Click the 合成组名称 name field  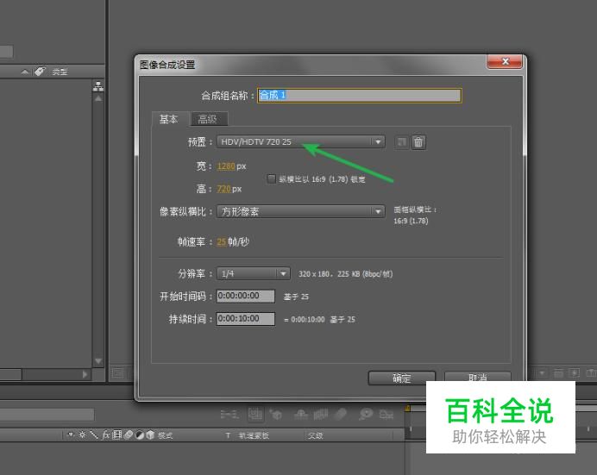tap(360, 95)
